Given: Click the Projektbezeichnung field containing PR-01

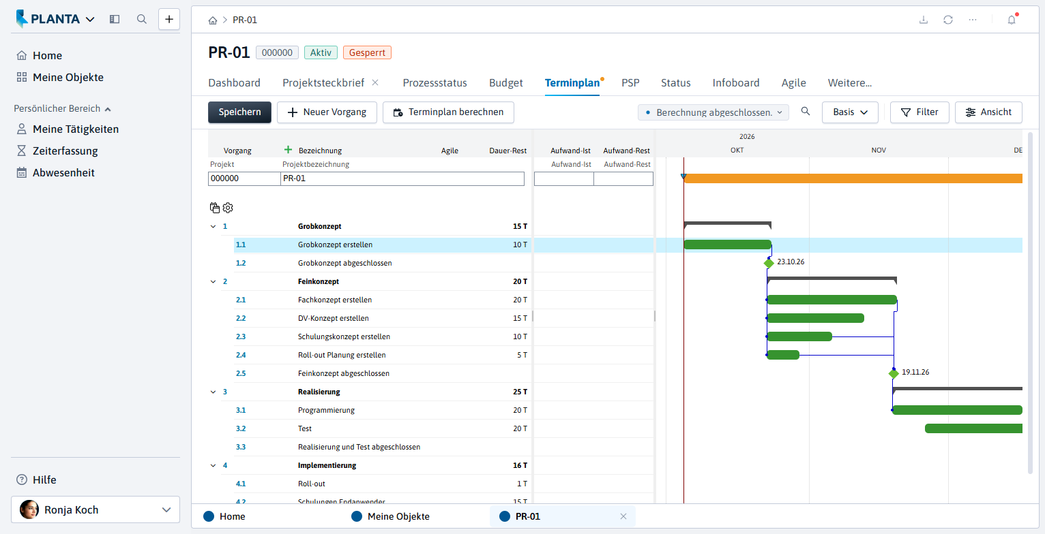Looking at the screenshot, I should point(402,178).
